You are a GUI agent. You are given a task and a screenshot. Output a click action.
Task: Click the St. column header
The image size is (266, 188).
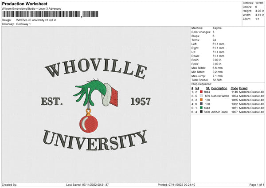coord(208,88)
